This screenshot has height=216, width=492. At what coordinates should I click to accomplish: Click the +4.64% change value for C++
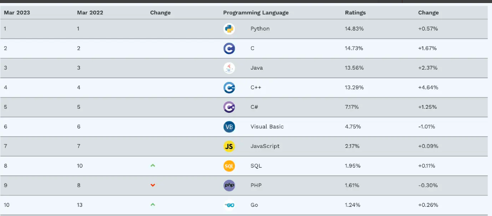point(428,87)
